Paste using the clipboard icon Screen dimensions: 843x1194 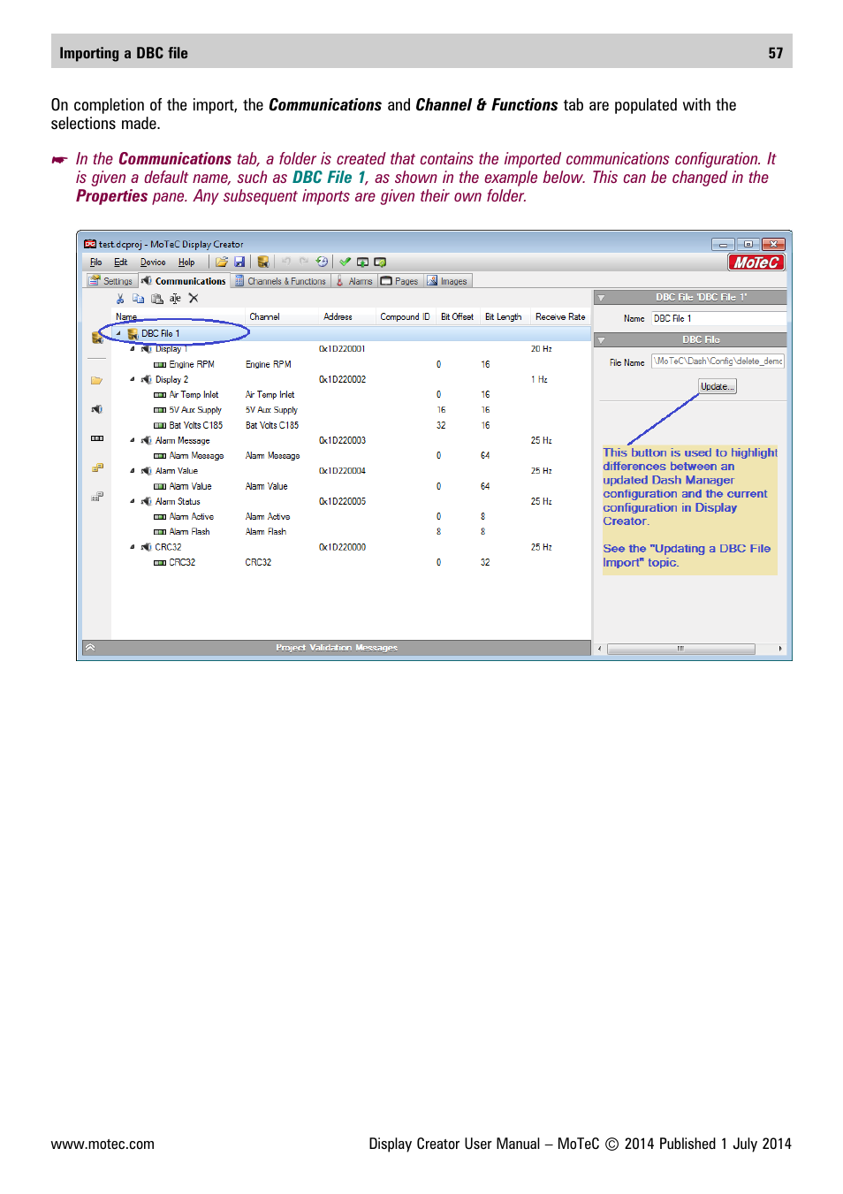(x=157, y=299)
